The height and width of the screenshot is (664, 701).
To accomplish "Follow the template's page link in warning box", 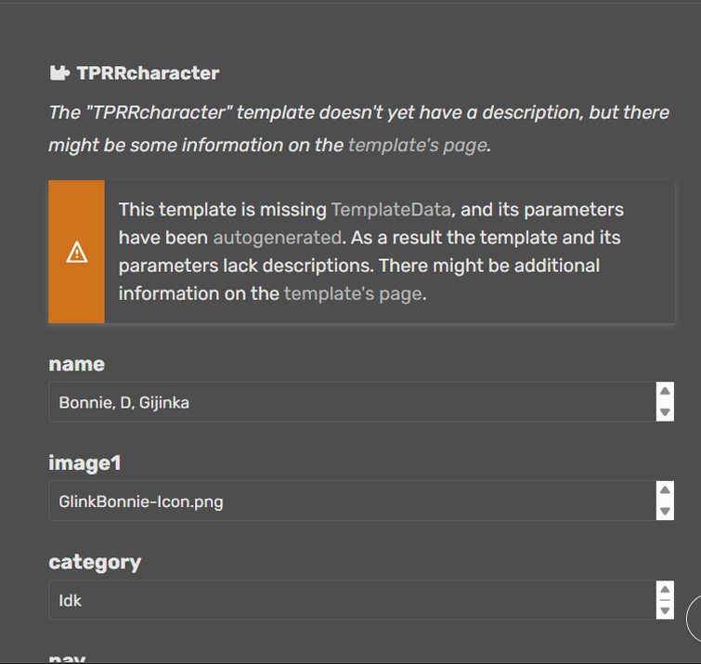I will (x=353, y=294).
